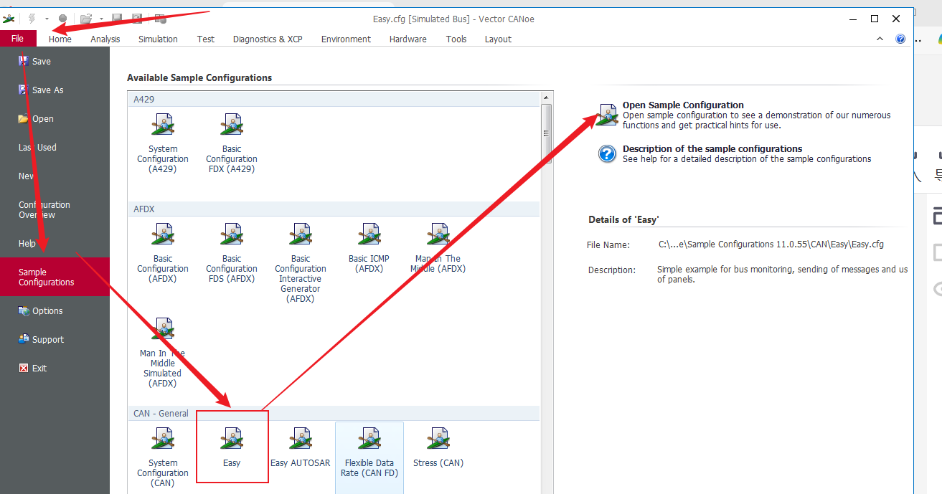Click the AFDX group header
The width and height of the screenshot is (942, 494).
[334, 209]
